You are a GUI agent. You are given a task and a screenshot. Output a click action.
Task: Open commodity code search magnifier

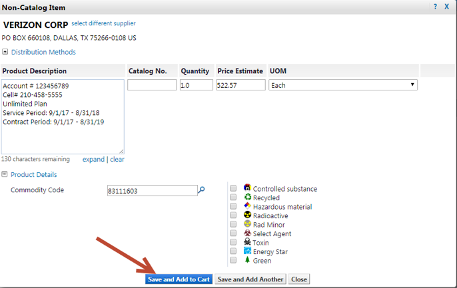201,190
